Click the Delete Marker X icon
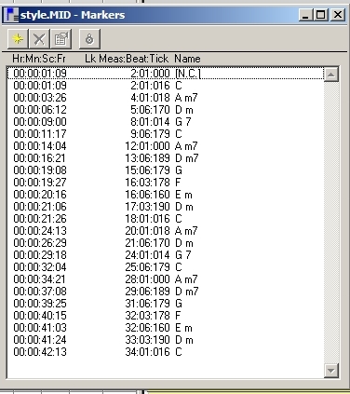The height and width of the screenshot is (394, 350). pos(39,39)
